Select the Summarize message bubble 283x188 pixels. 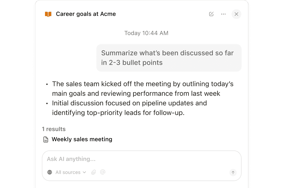[169, 58]
